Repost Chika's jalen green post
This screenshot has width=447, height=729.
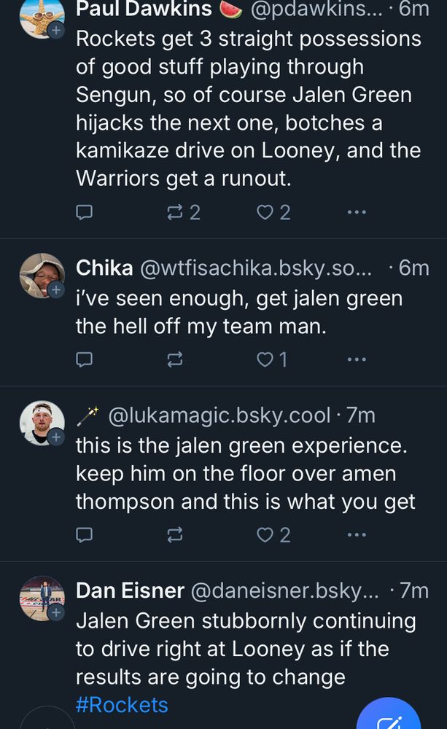click(x=175, y=359)
